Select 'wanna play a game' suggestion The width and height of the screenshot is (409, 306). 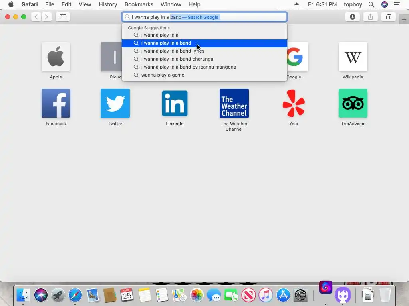click(204, 75)
